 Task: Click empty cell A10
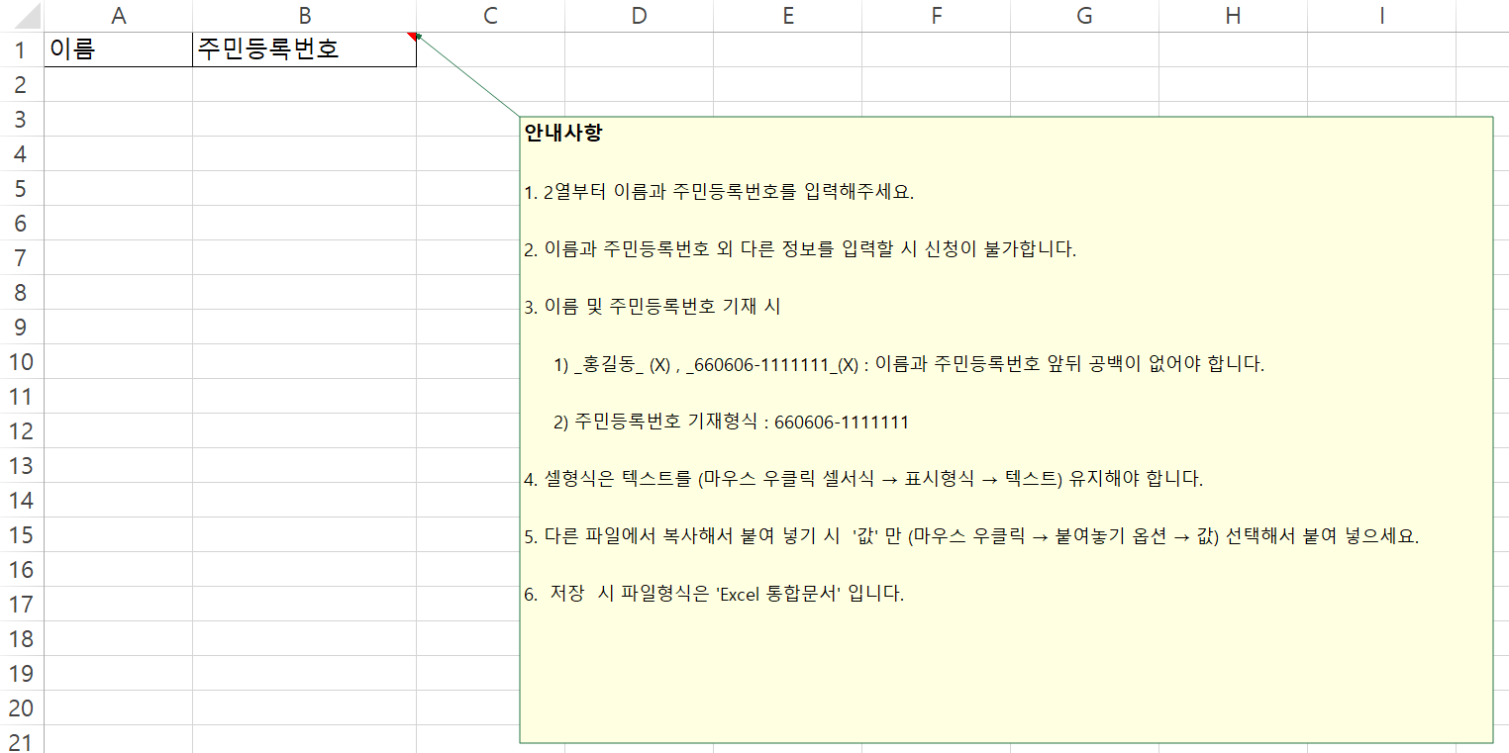click(x=117, y=362)
